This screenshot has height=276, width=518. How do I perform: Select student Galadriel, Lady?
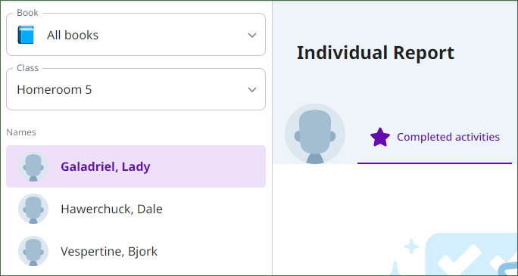point(136,166)
